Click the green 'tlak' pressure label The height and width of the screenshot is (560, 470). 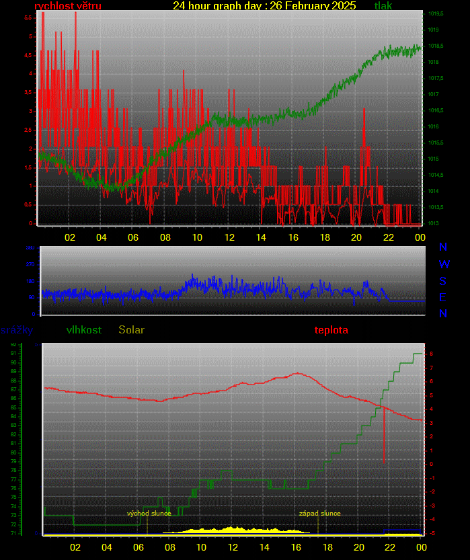(383, 5)
